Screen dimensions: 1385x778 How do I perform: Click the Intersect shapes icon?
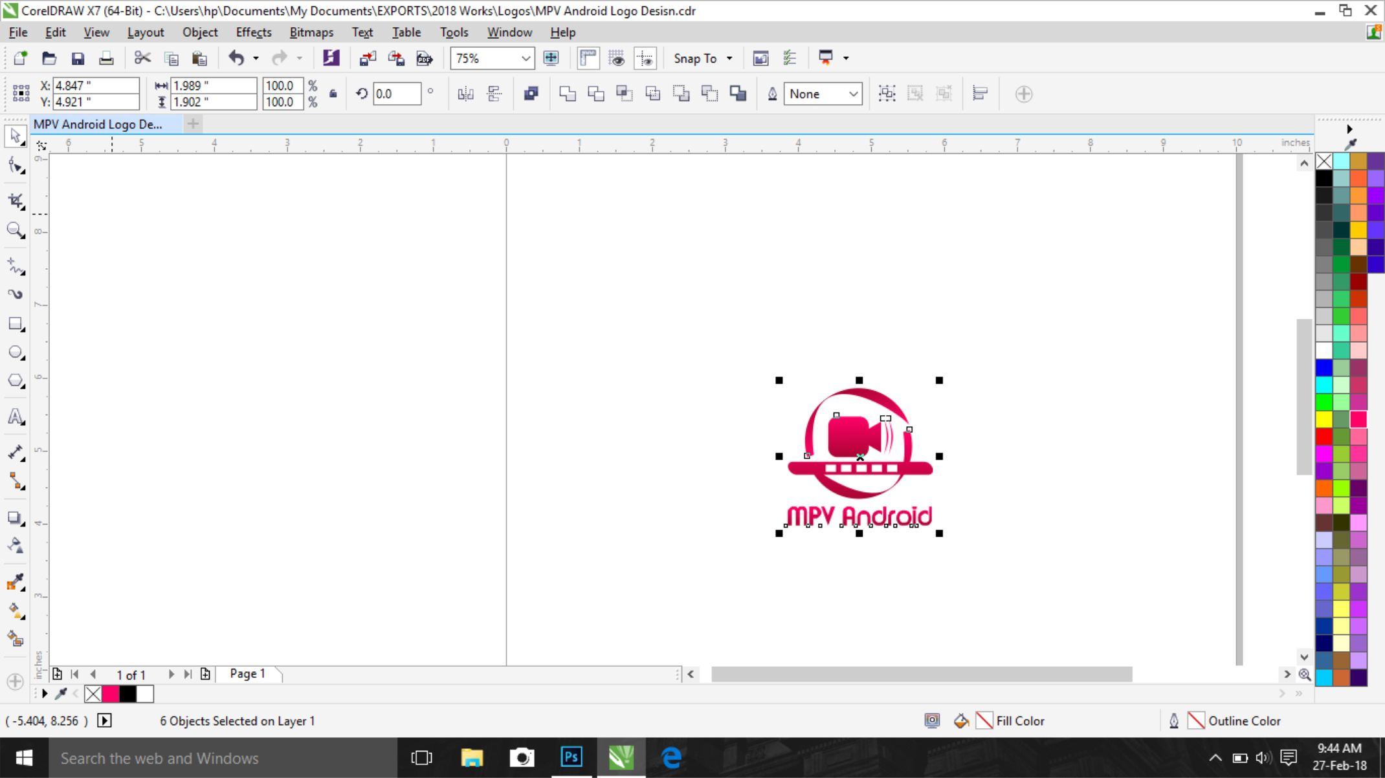(x=625, y=94)
